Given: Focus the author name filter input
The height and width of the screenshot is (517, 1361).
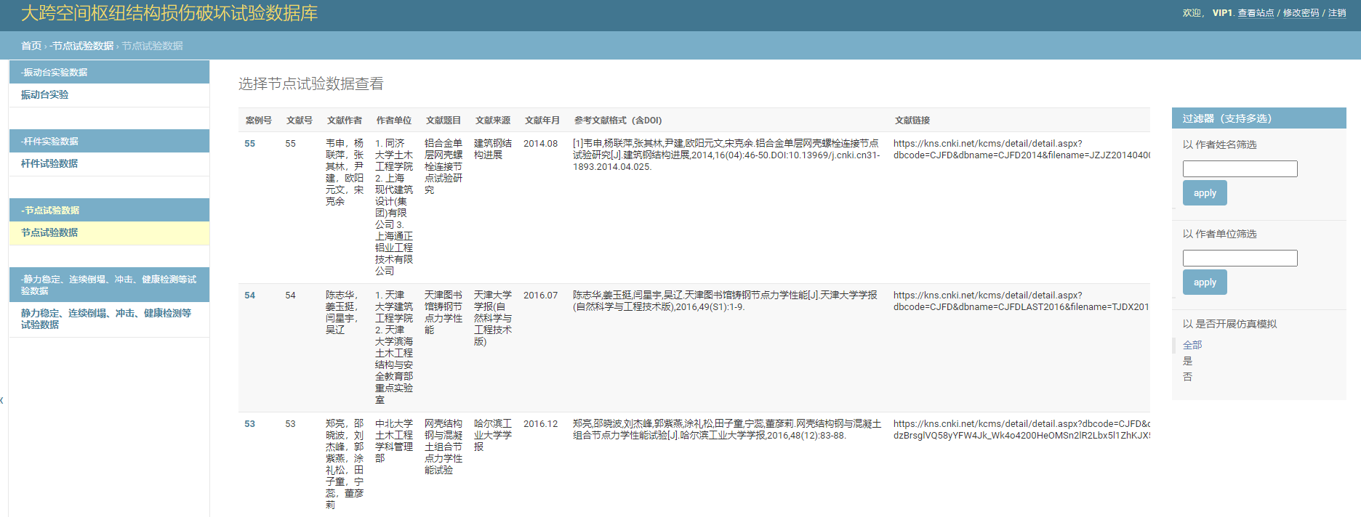Looking at the screenshot, I should (1240, 169).
